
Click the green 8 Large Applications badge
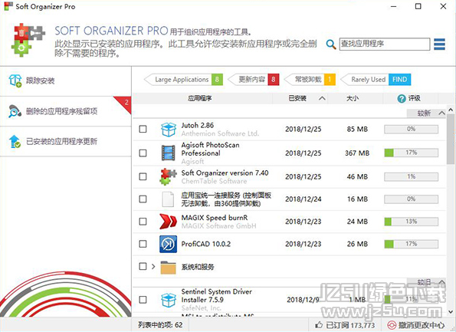(217, 80)
